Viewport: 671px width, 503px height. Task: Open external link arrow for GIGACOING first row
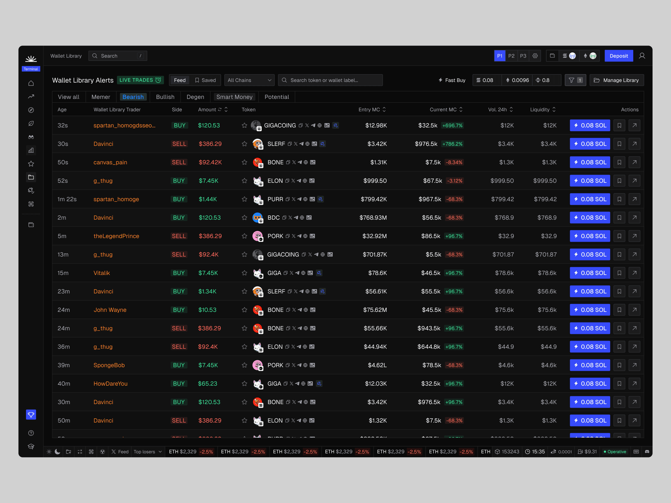click(634, 125)
